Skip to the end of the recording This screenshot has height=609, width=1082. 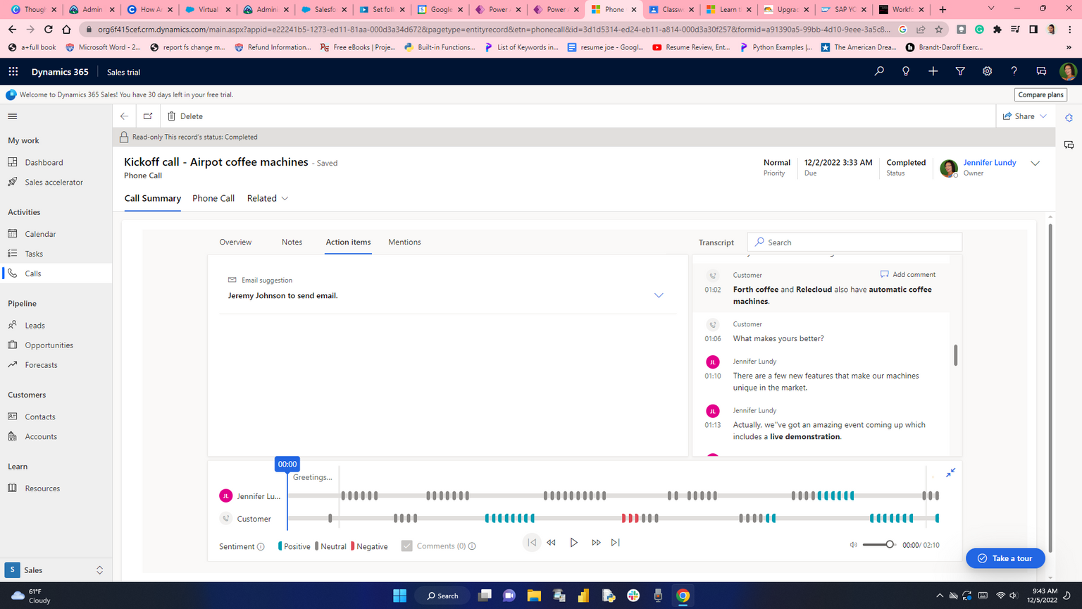point(616,543)
